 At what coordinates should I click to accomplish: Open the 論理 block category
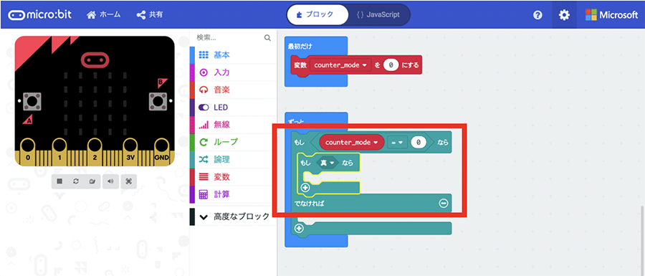point(222,159)
